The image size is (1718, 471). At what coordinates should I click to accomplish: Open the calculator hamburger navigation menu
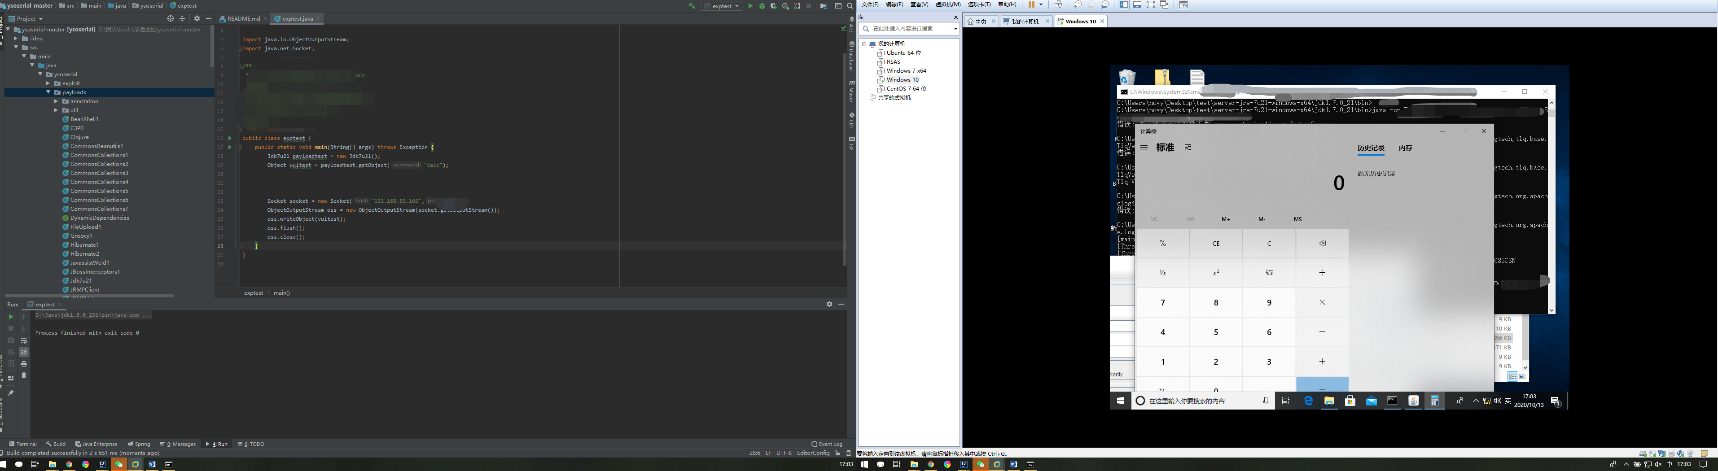(x=1144, y=147)
